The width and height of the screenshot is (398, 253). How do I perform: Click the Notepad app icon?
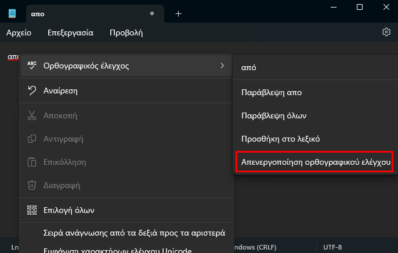[12, 13]
